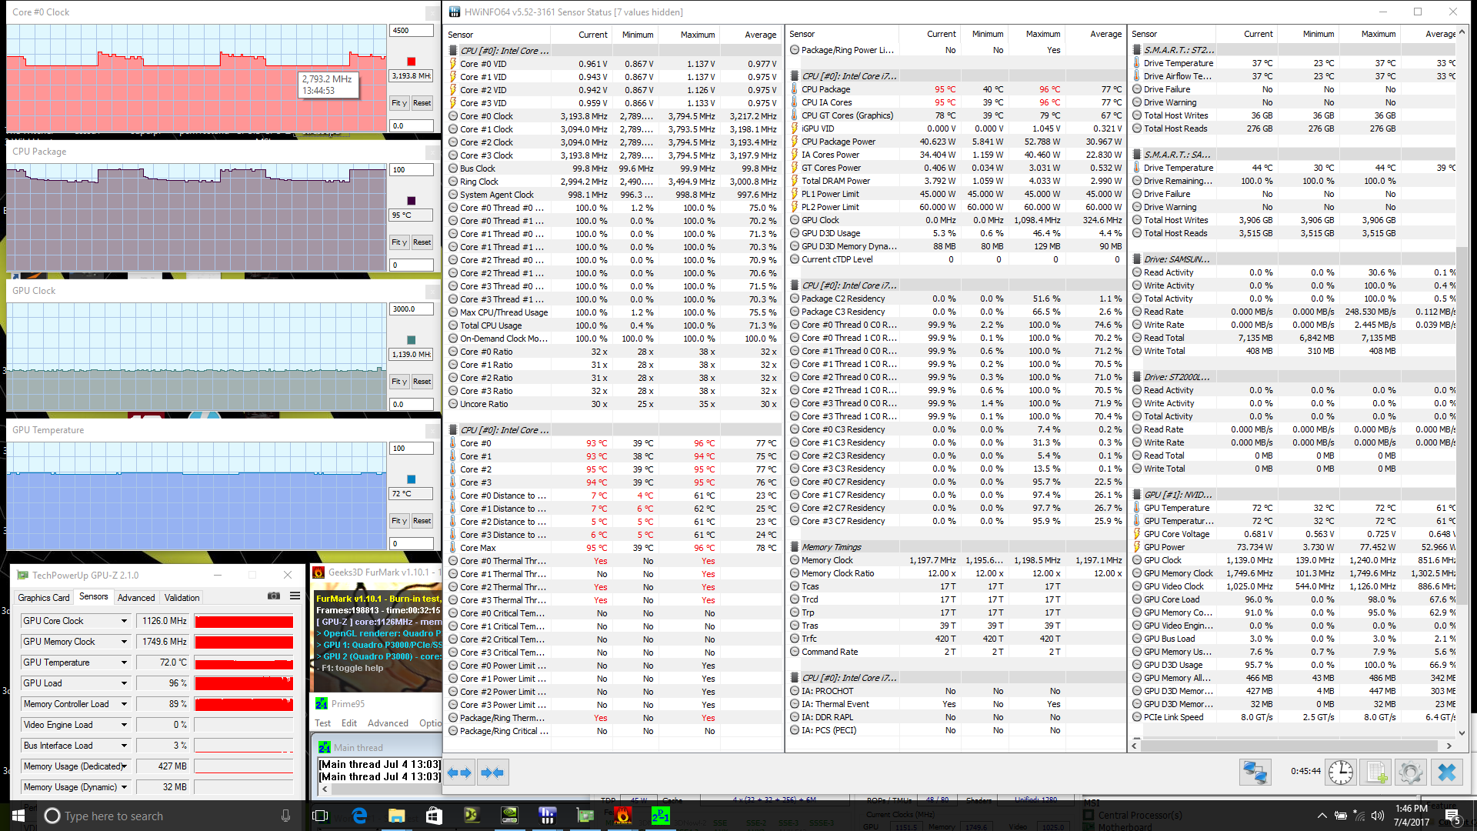Switch to GPU-Z Validation tab

click(182, 597)
